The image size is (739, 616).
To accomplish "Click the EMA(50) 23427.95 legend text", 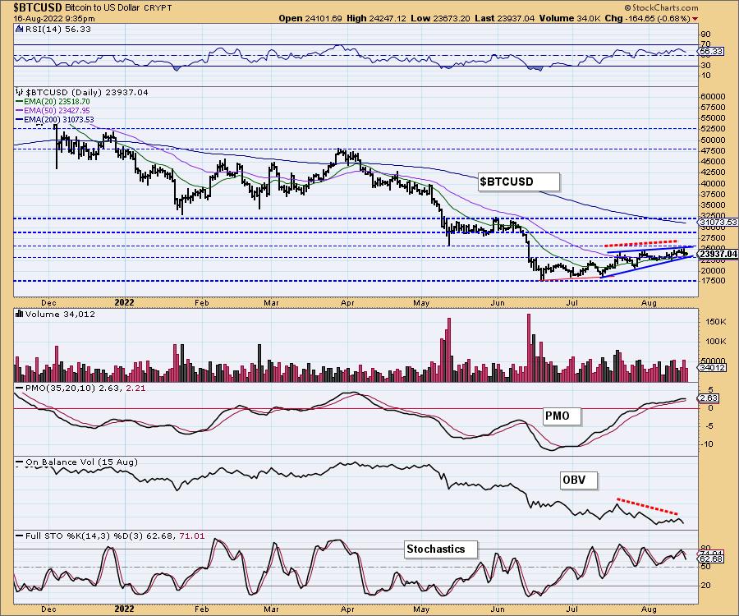I will [x=57, y=110].
